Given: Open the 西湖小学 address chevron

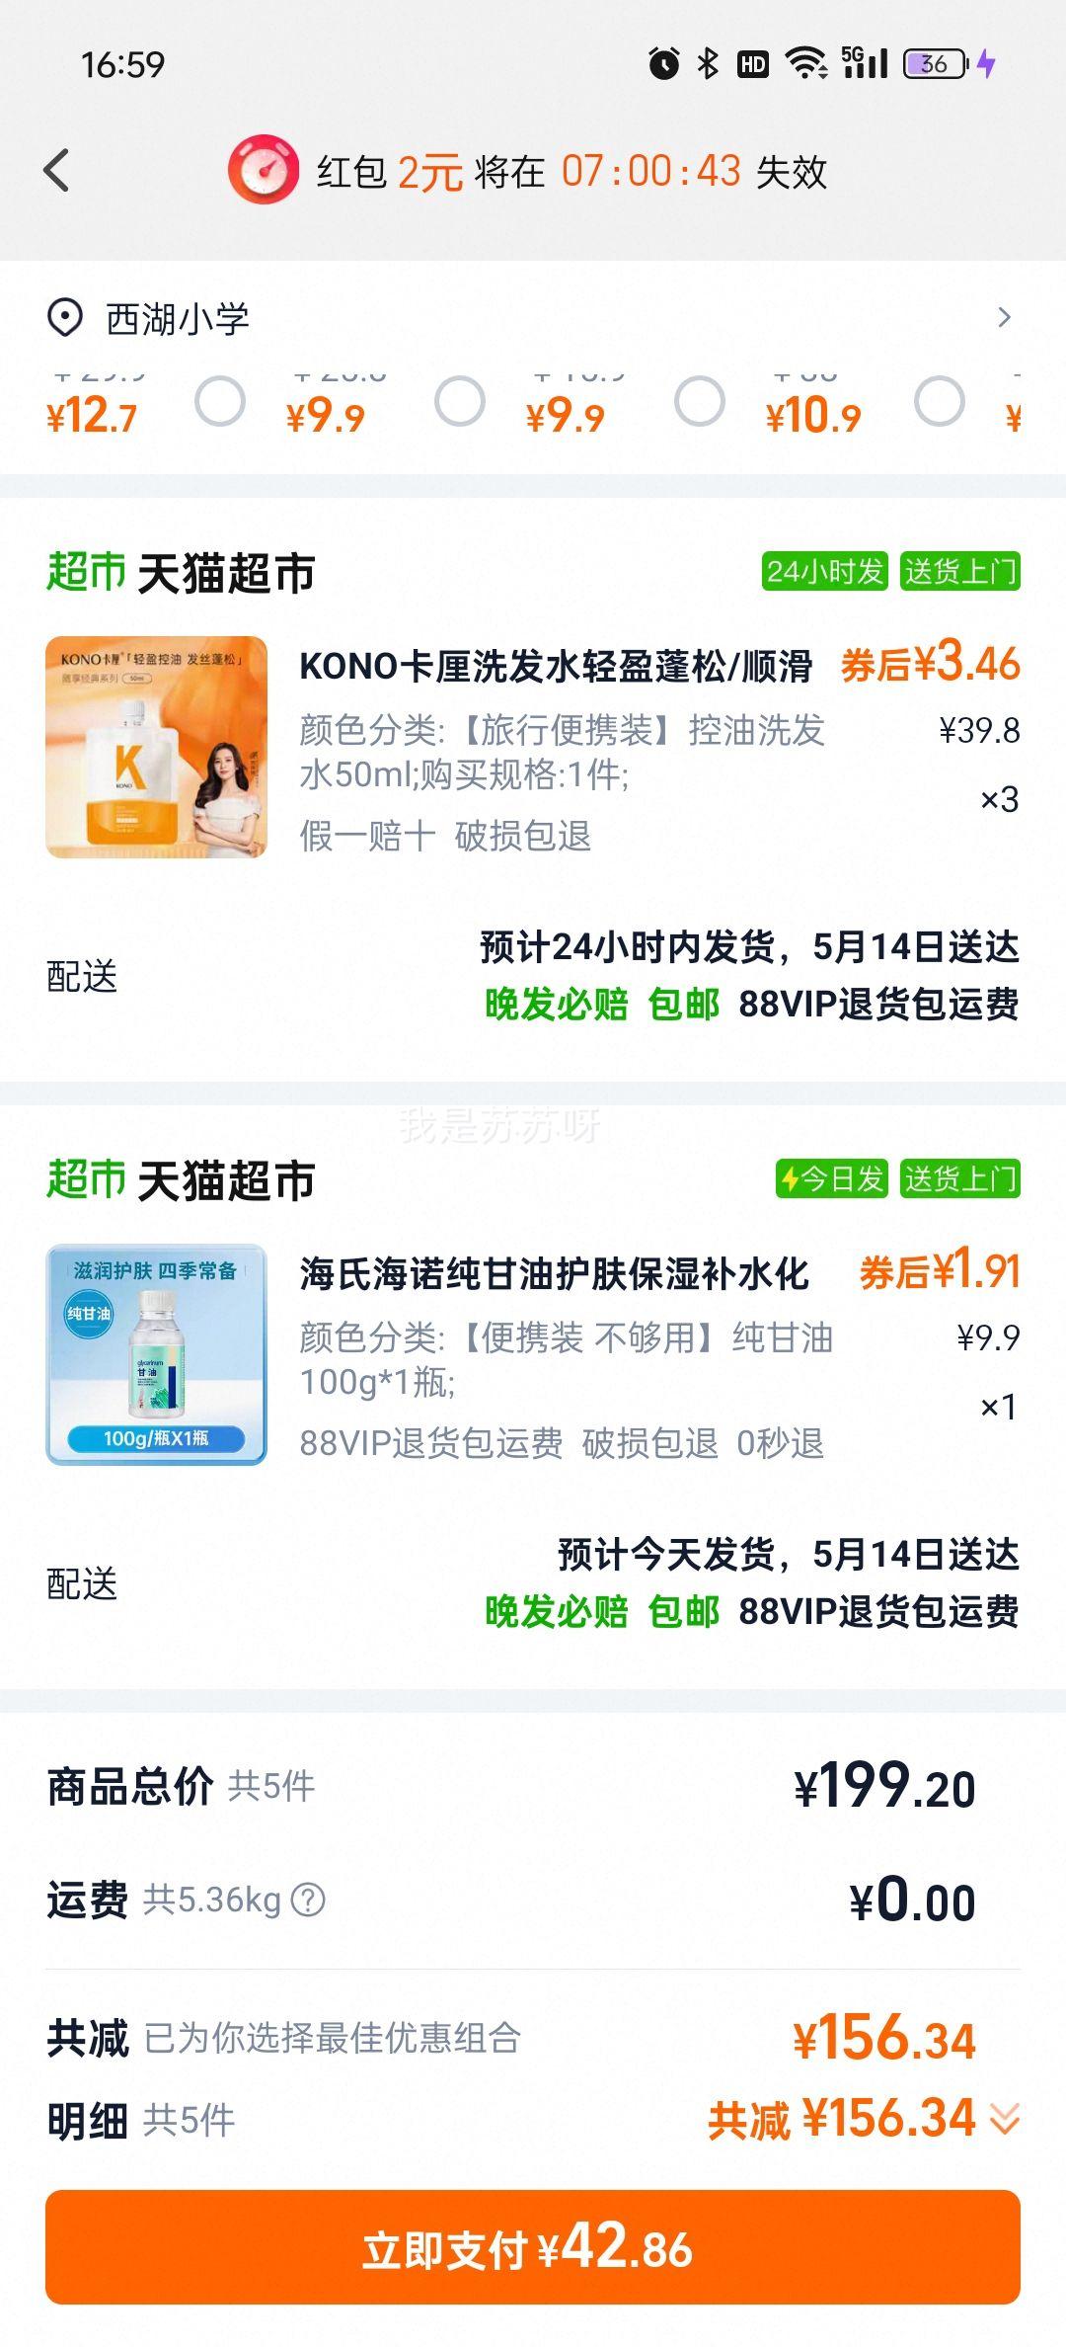Looking at the screenshot, I should 1005,317.
